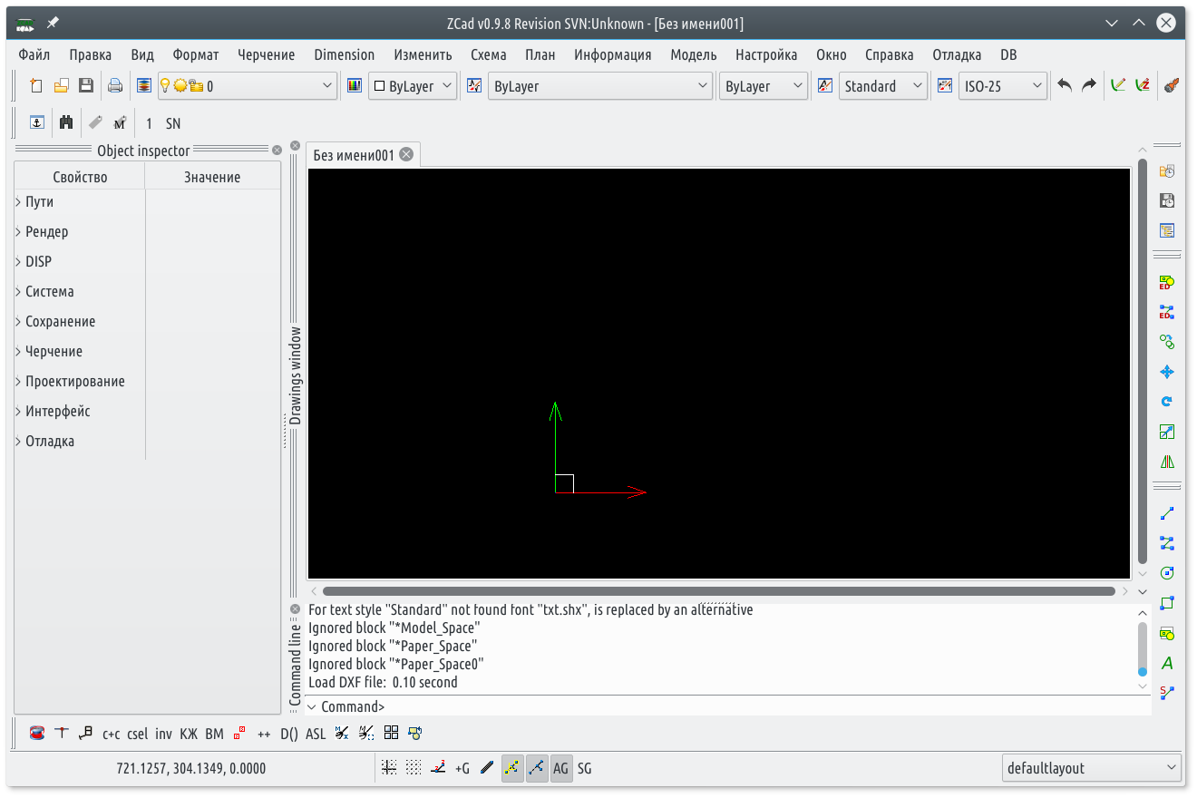The height and width of the screenshot is (798, 1197).
Task: Select the Без имени001 drawing tab
Action: (x=354, y=155)
